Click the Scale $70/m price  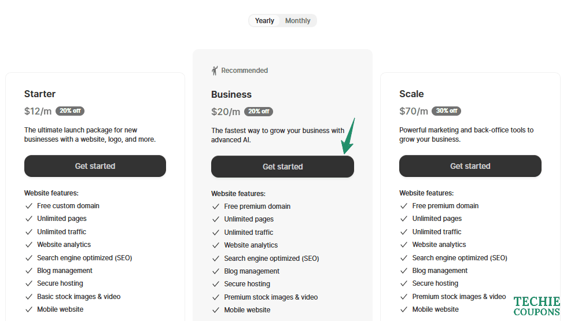tap(414, 111)
